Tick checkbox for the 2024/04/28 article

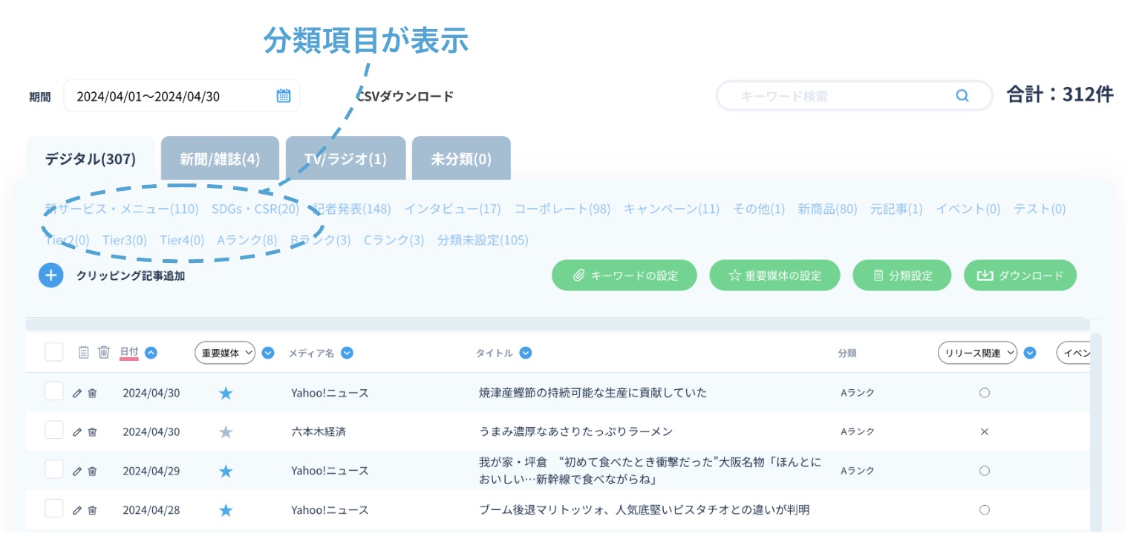(53, 509)
